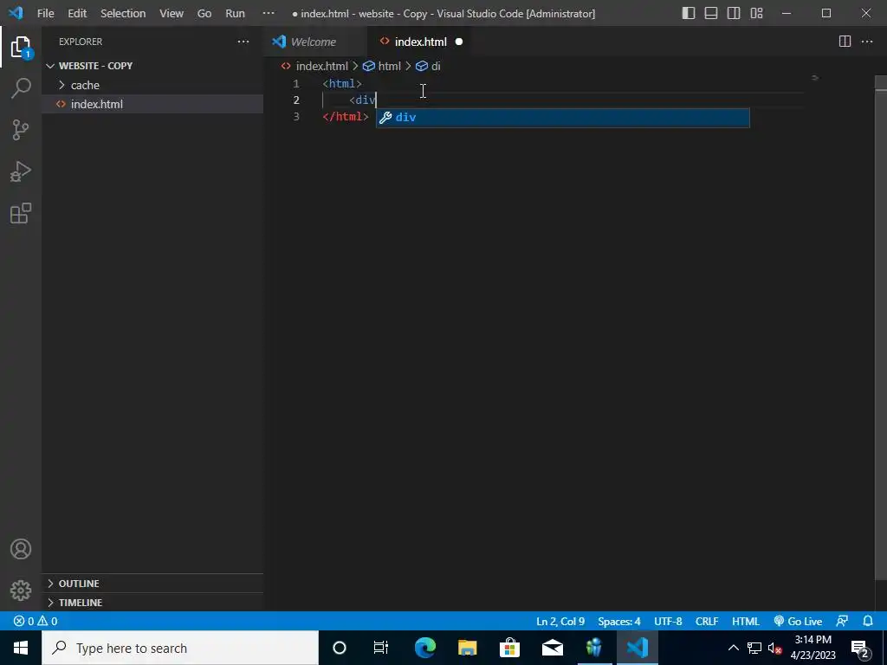Click line number 1 in gutter
887x665 pixels.
click(x=296, y=84)
